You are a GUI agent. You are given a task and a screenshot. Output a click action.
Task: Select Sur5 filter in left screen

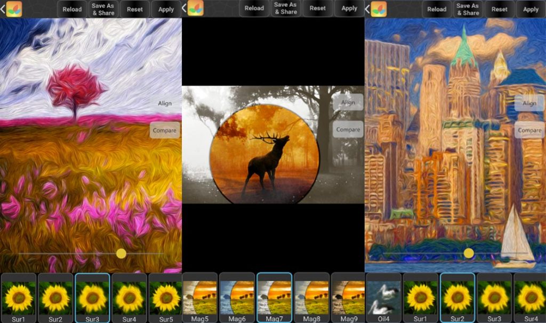(x=165, y=298)
